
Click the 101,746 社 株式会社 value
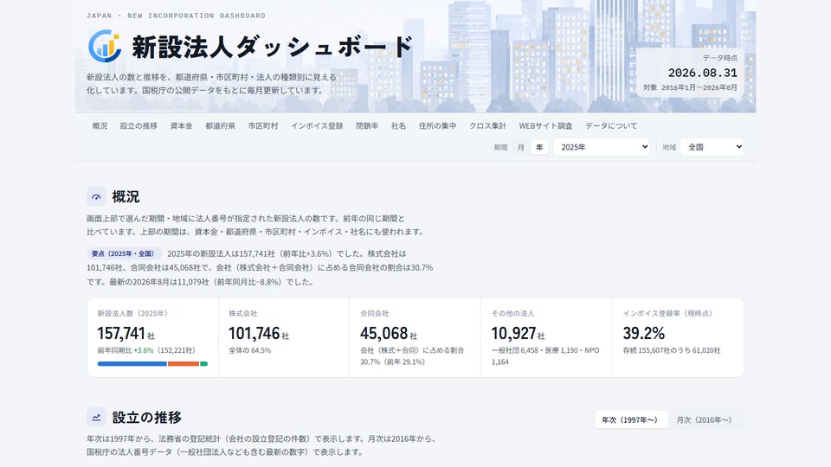pos(259,333)
